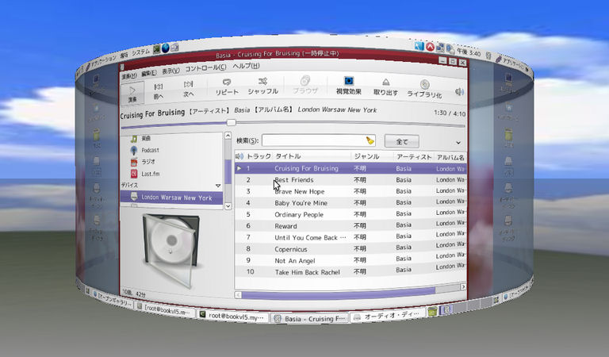Rip CD to library (ライブラリ化)
Image resolution: width=609 pixels, height=357 pixels.
(x=424, y=89)
